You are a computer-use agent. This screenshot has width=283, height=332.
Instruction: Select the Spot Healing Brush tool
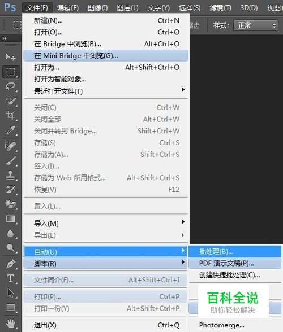point(11,146)
